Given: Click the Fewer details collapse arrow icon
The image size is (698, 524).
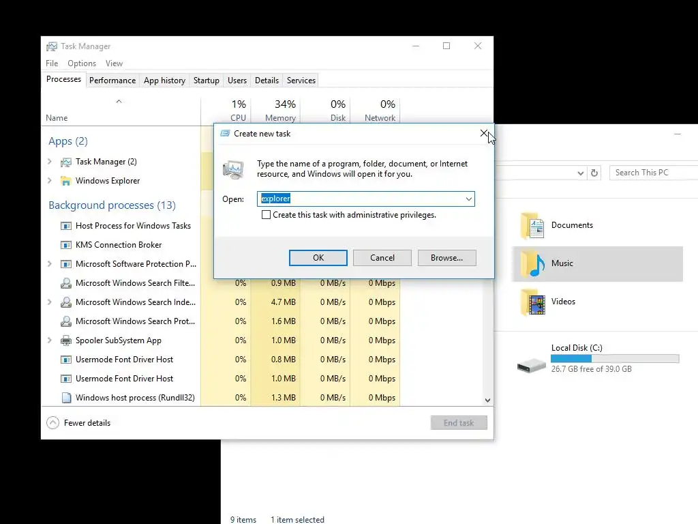Looking at the screenshot, I should [x=52, y=423].
